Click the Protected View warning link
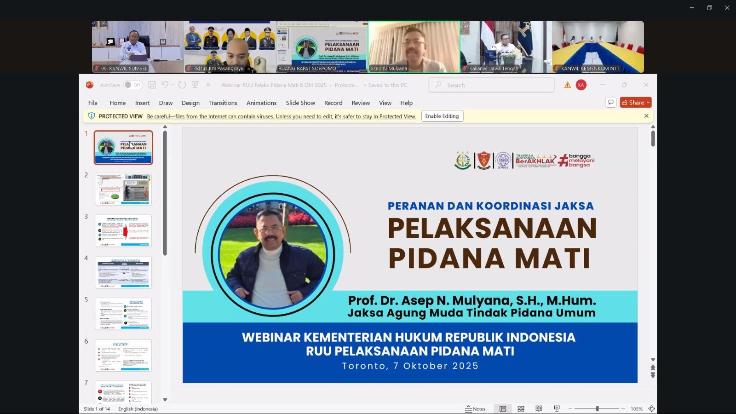Screen dimensions: 736x414 tap(281, 116)
